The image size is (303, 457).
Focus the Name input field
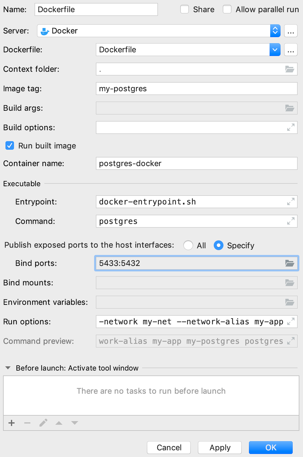coord(96,9)
